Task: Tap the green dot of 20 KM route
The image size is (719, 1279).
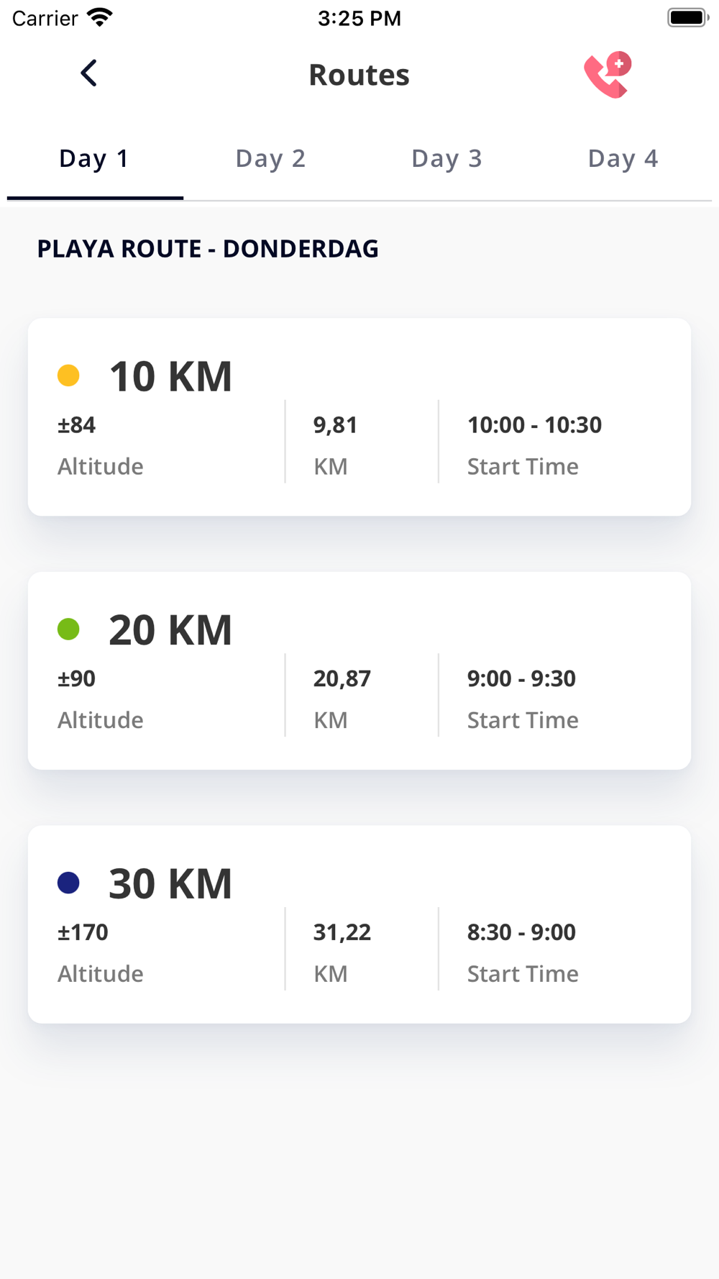Action: point(68,629)
